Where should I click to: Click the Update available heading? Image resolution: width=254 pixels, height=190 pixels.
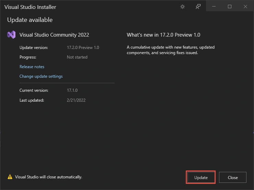30,20
